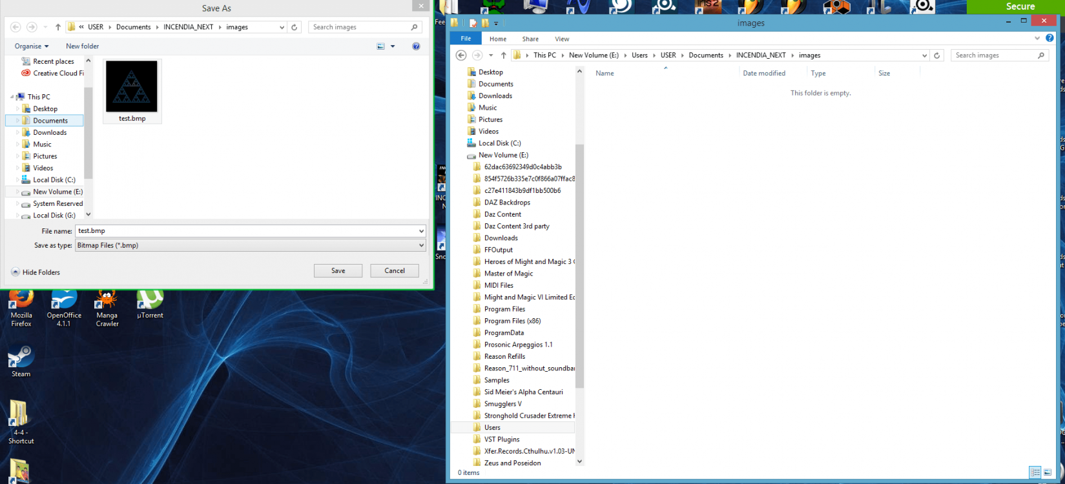Screen dimensions: 1065x484
Task: Open Home ribbon tab
Action: tap(498, 39)
